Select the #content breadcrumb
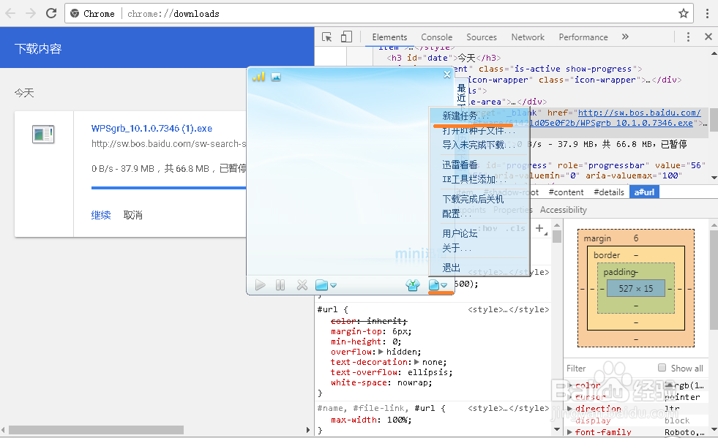This screenshot has height=438, width=718. (566, 192)
